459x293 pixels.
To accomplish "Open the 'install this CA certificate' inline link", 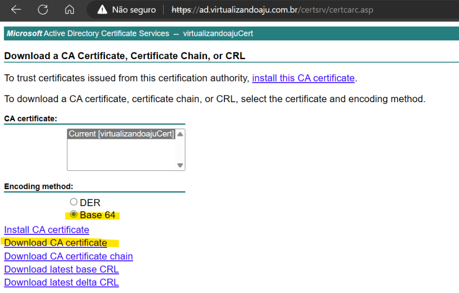I will tap(303, 78).
